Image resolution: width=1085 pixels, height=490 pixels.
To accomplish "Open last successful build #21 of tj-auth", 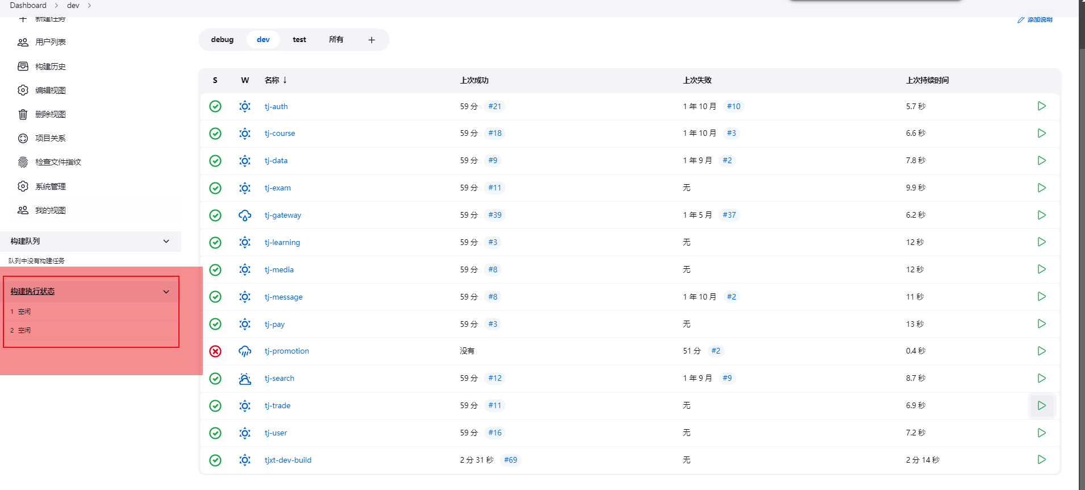I will click(x=495, y=106).
